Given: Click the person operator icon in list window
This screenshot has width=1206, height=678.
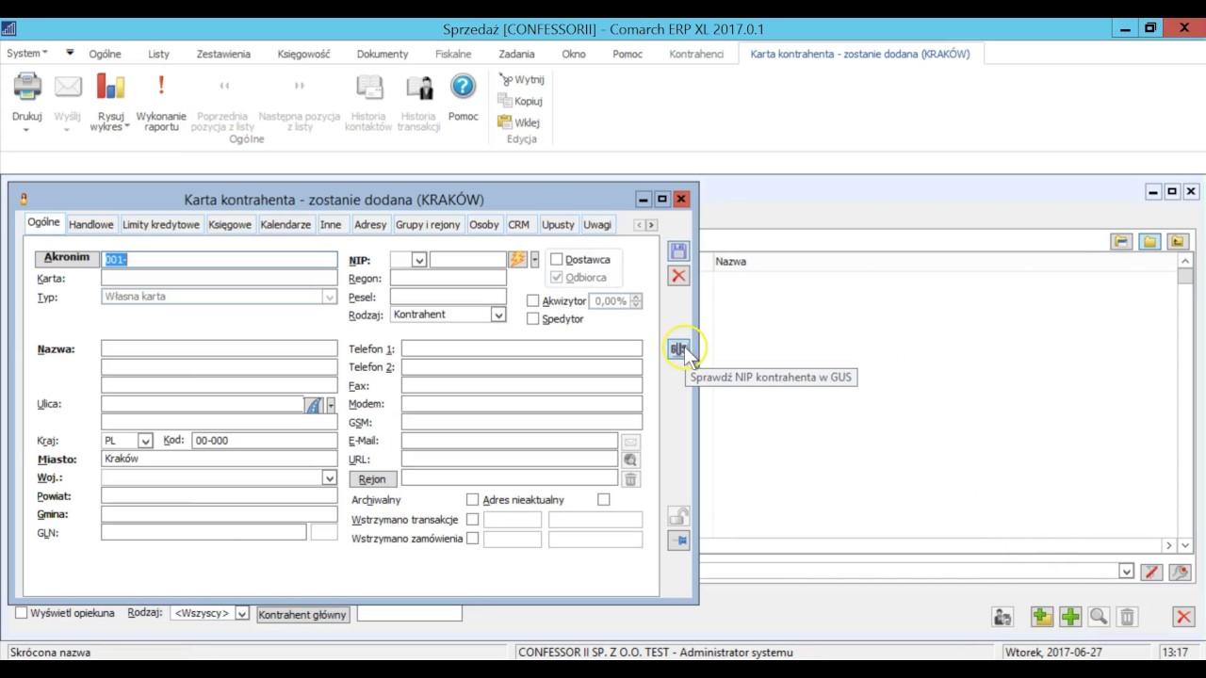Looking at the screenshot, I should tap(1002, 617).
